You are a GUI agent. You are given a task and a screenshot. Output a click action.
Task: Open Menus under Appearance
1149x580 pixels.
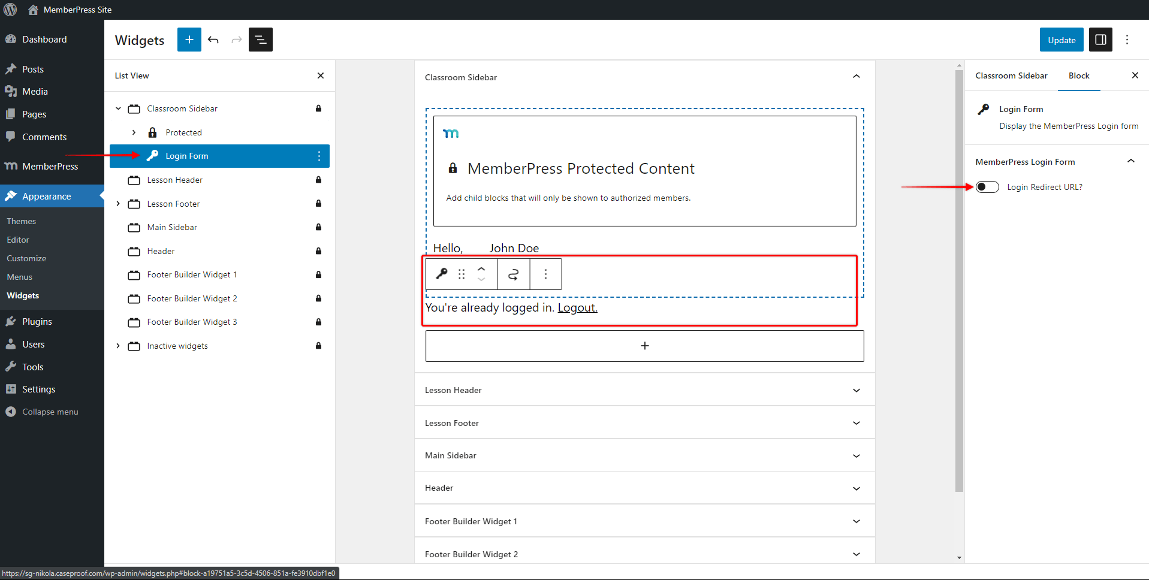(x=19, y=277)
